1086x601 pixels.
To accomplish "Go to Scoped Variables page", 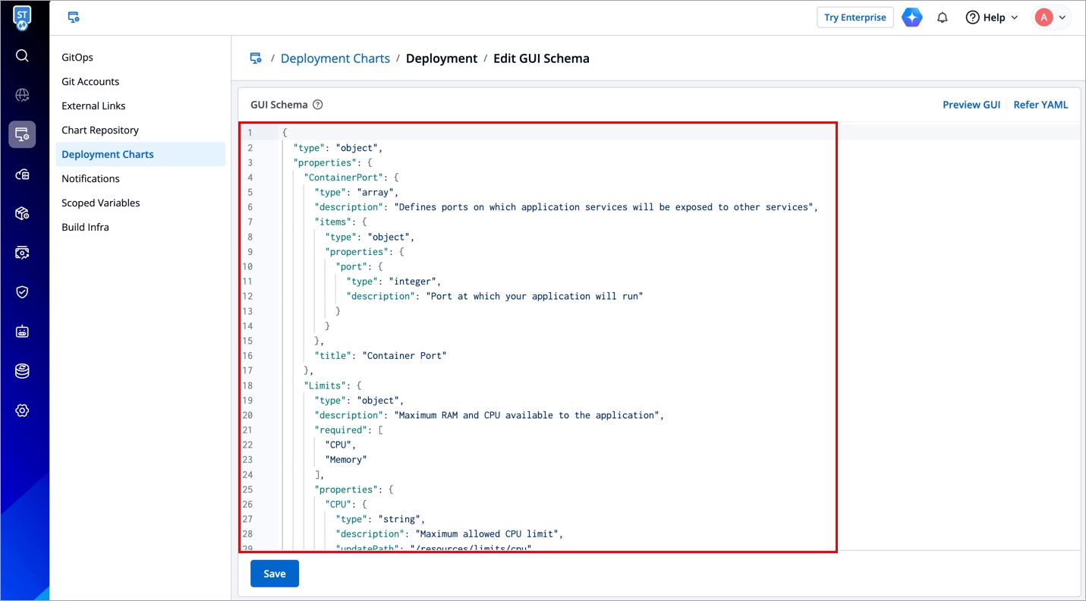I will (101, 203).
